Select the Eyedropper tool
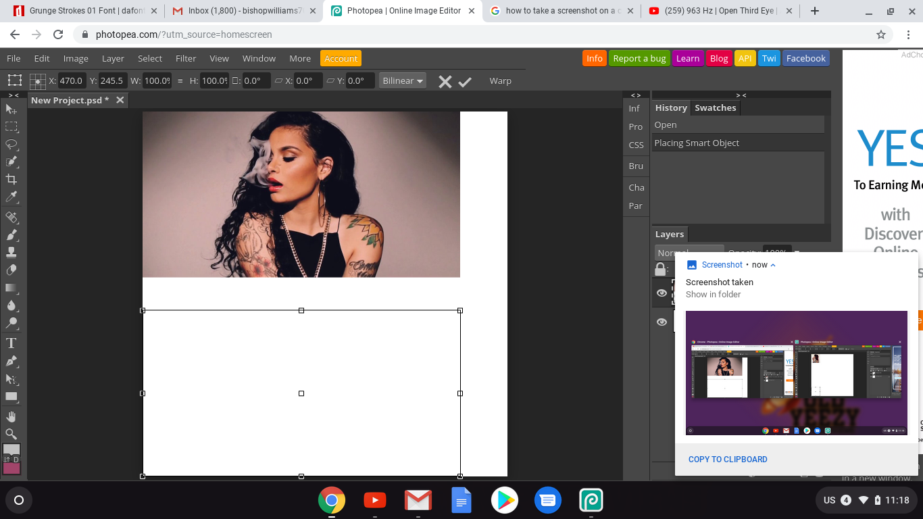This screenshot has height=519, width=923. point(11,197)
